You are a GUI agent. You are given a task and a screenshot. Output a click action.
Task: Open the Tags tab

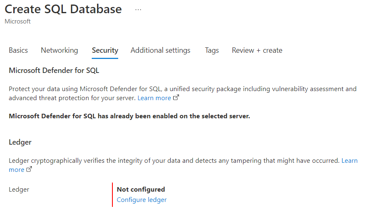tap(212, 50)
